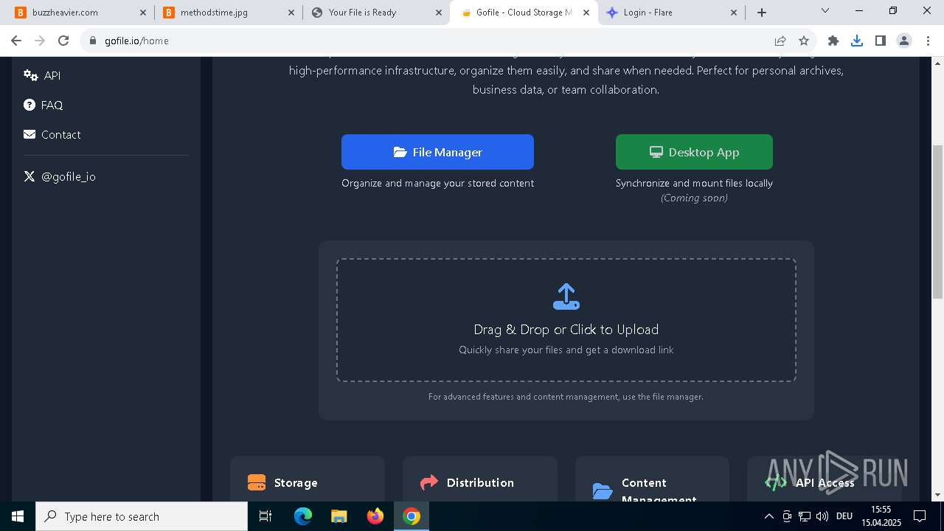Click the Storage drive icon

pyautogui.click(x=257, y=482)
